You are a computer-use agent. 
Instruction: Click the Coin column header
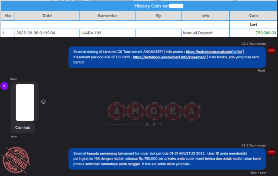[253, 16]
